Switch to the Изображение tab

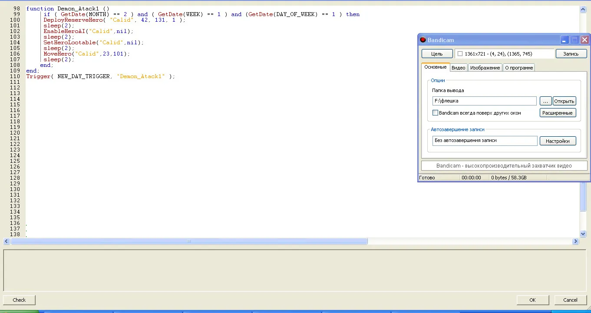pos(485,68)
